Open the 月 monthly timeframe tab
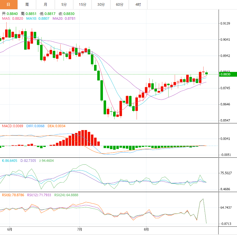The width and height of the screenshot is (237, 235). coord(45,4)
